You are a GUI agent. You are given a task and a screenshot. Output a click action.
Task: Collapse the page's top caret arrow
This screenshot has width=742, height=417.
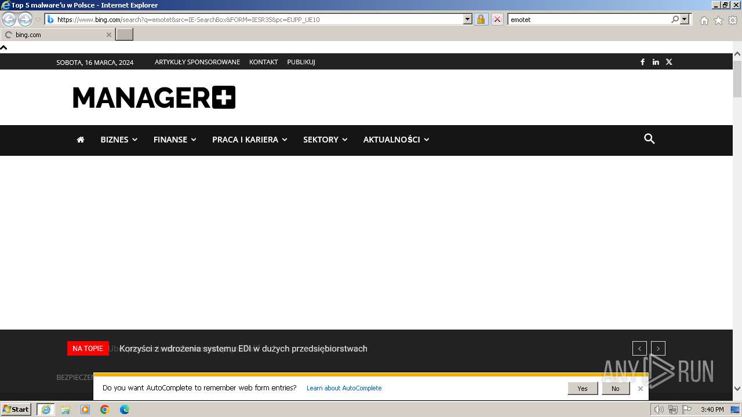(3, 47)
